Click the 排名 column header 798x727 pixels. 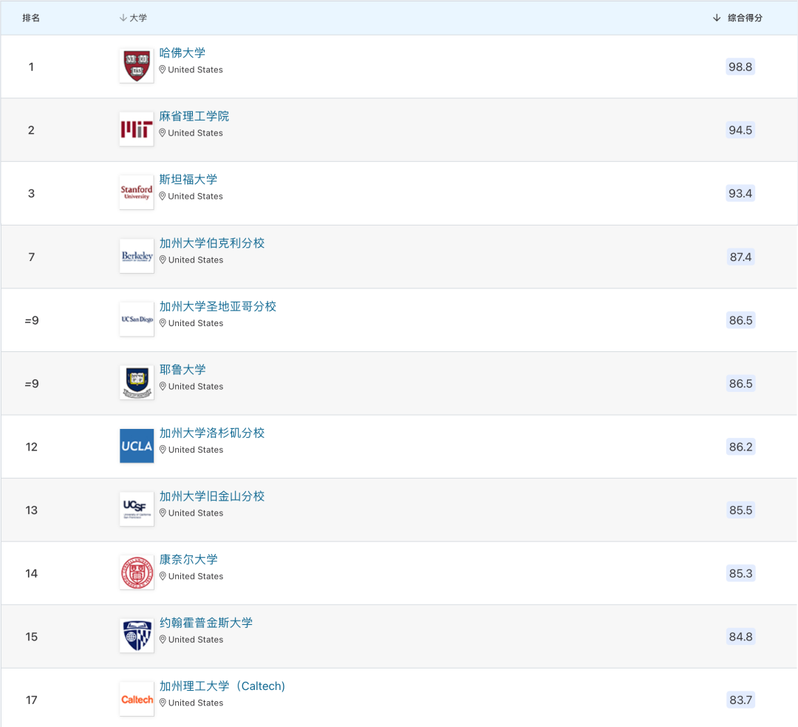31,18
